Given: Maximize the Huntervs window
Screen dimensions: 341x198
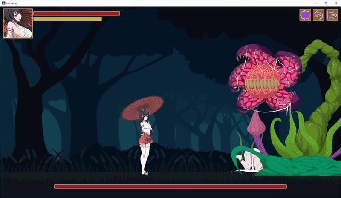Looking at the screenshot, I should [326, 3].
